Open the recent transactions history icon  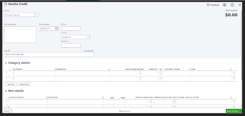point(6,4)
